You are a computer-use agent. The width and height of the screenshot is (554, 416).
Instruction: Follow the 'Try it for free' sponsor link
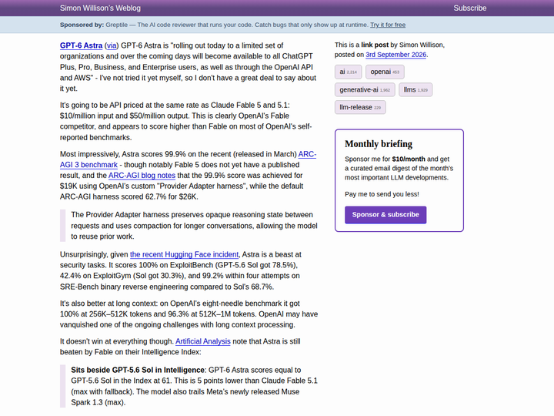click(388, 25)
